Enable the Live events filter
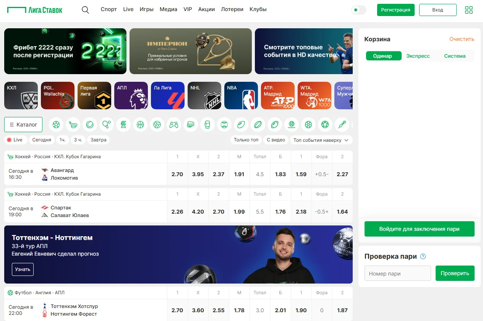 15,140
